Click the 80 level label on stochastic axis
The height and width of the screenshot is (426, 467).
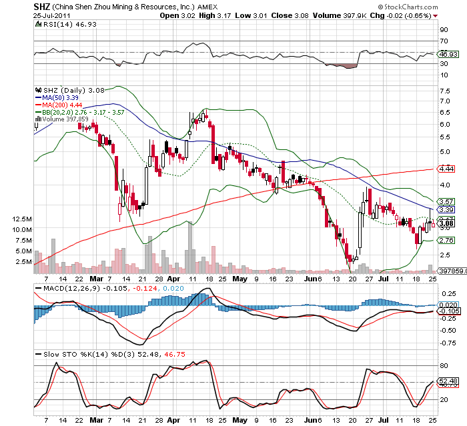[x=444, y=365]
